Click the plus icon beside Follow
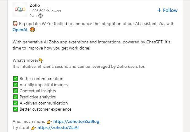The image size is (190, 132). 159,10
